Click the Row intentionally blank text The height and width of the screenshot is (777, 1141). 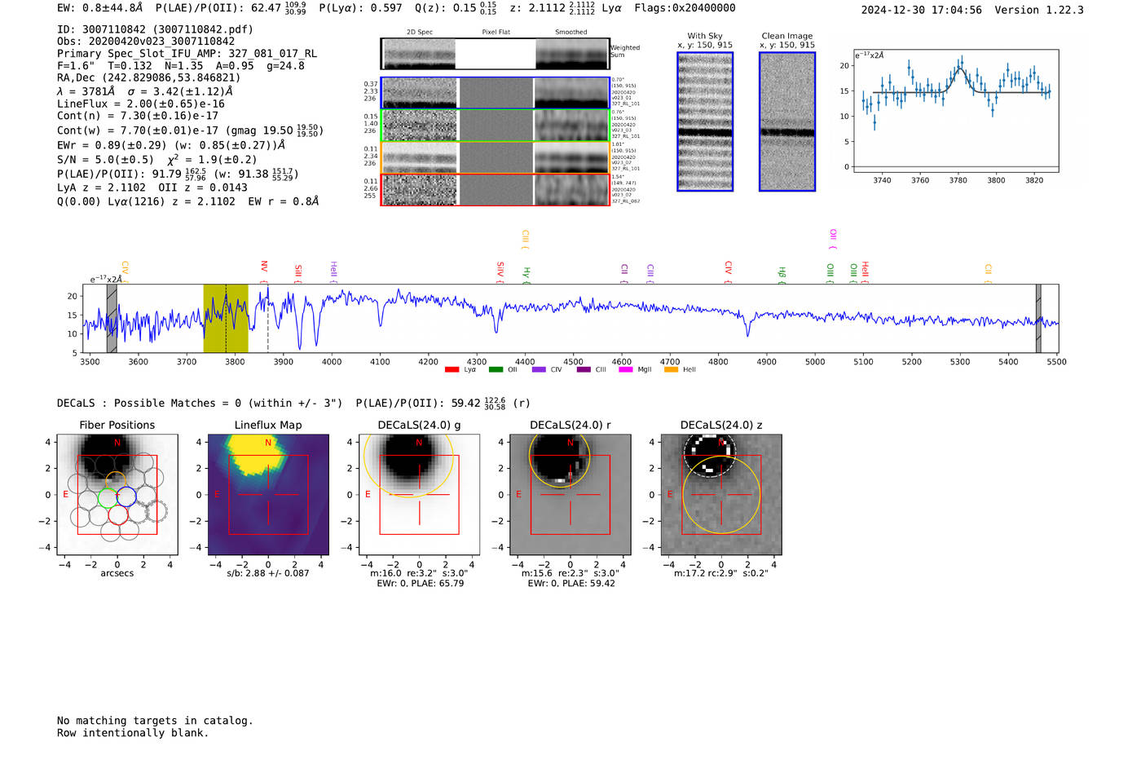pyautogui.click(x=133, y=733)
